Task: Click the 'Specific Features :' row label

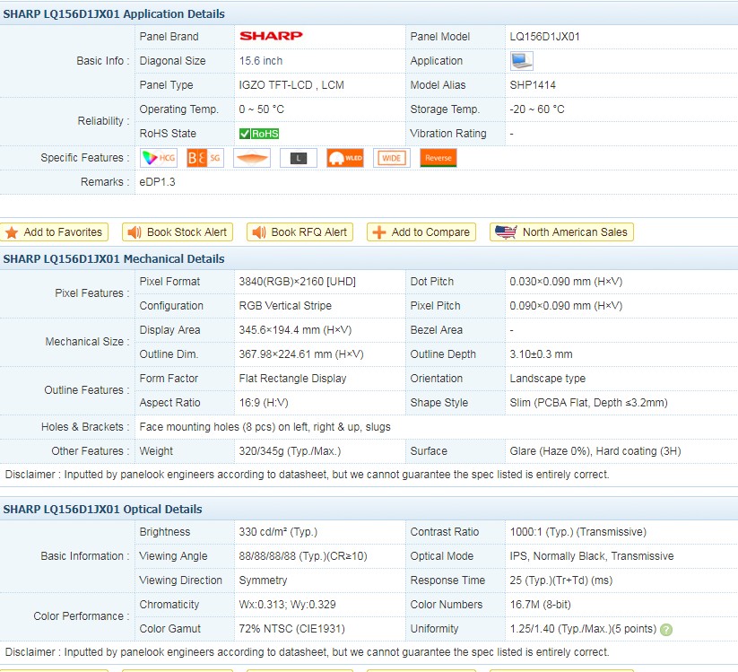Action: click(84, 158)
